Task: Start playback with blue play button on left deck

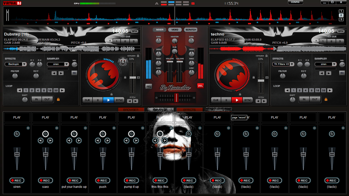Action: click(x=108, y=100)
